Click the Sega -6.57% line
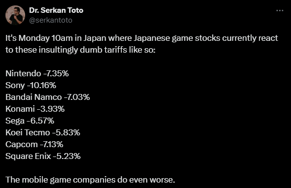Screen dimensions: 291x188 click(x=30, y=121)
